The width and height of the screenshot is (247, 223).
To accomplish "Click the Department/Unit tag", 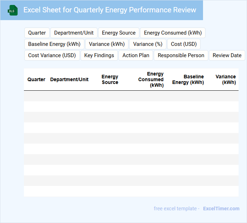I will (x=74, y=33).
